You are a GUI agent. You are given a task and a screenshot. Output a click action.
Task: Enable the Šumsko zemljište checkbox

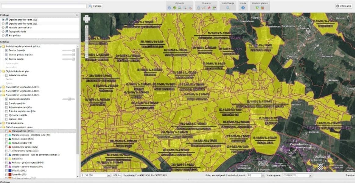(6, 103)
